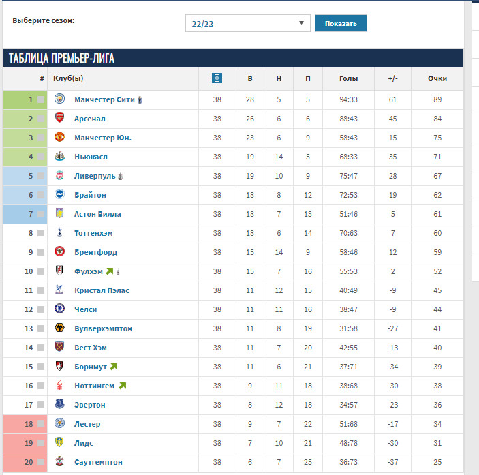Image resolution: width=479 pixels, height=475 pixels.
Task: Tick the checkbox next to position 8
Action: pyautogui.click(x=41, y=233)
